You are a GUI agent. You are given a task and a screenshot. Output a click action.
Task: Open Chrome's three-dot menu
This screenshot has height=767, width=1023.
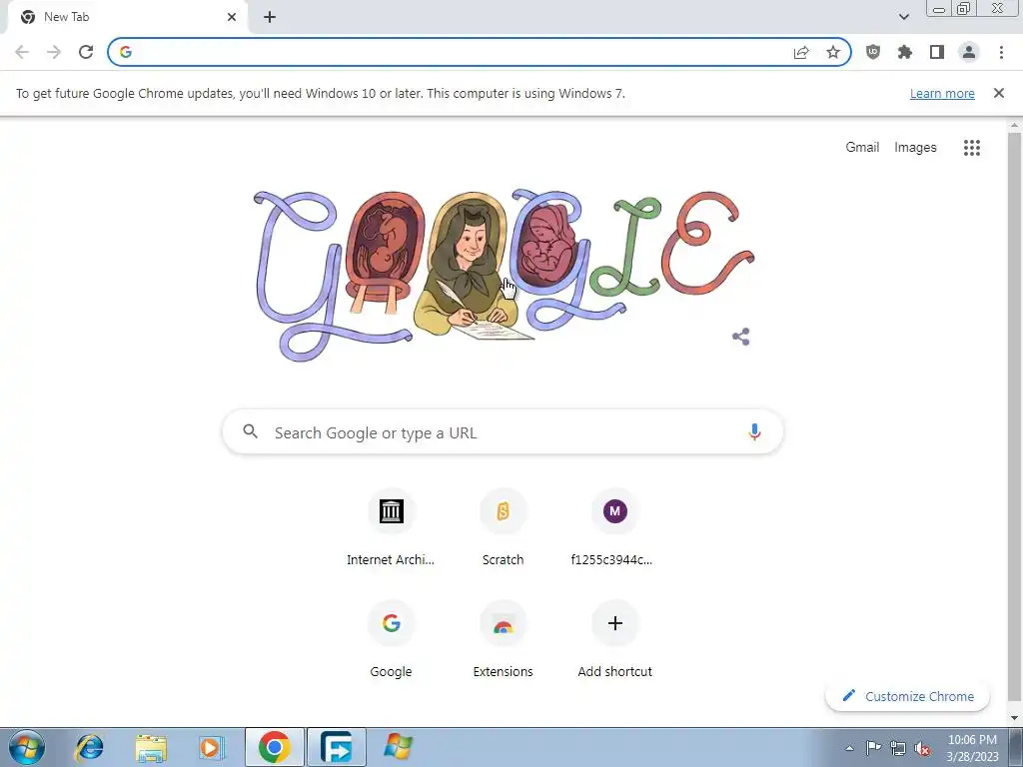click(x=1001, y=52)
